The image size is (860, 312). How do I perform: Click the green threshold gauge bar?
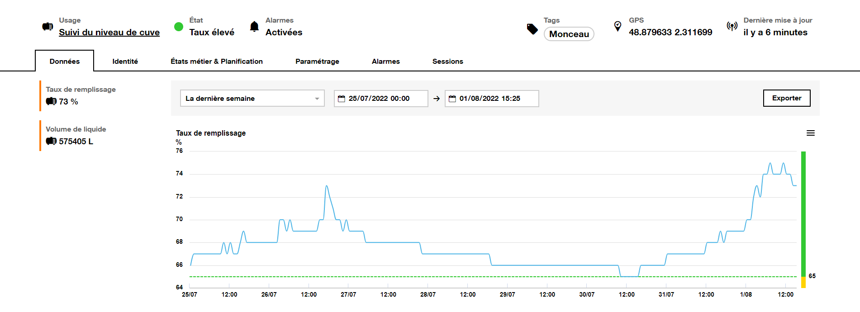tap(803, 213)
